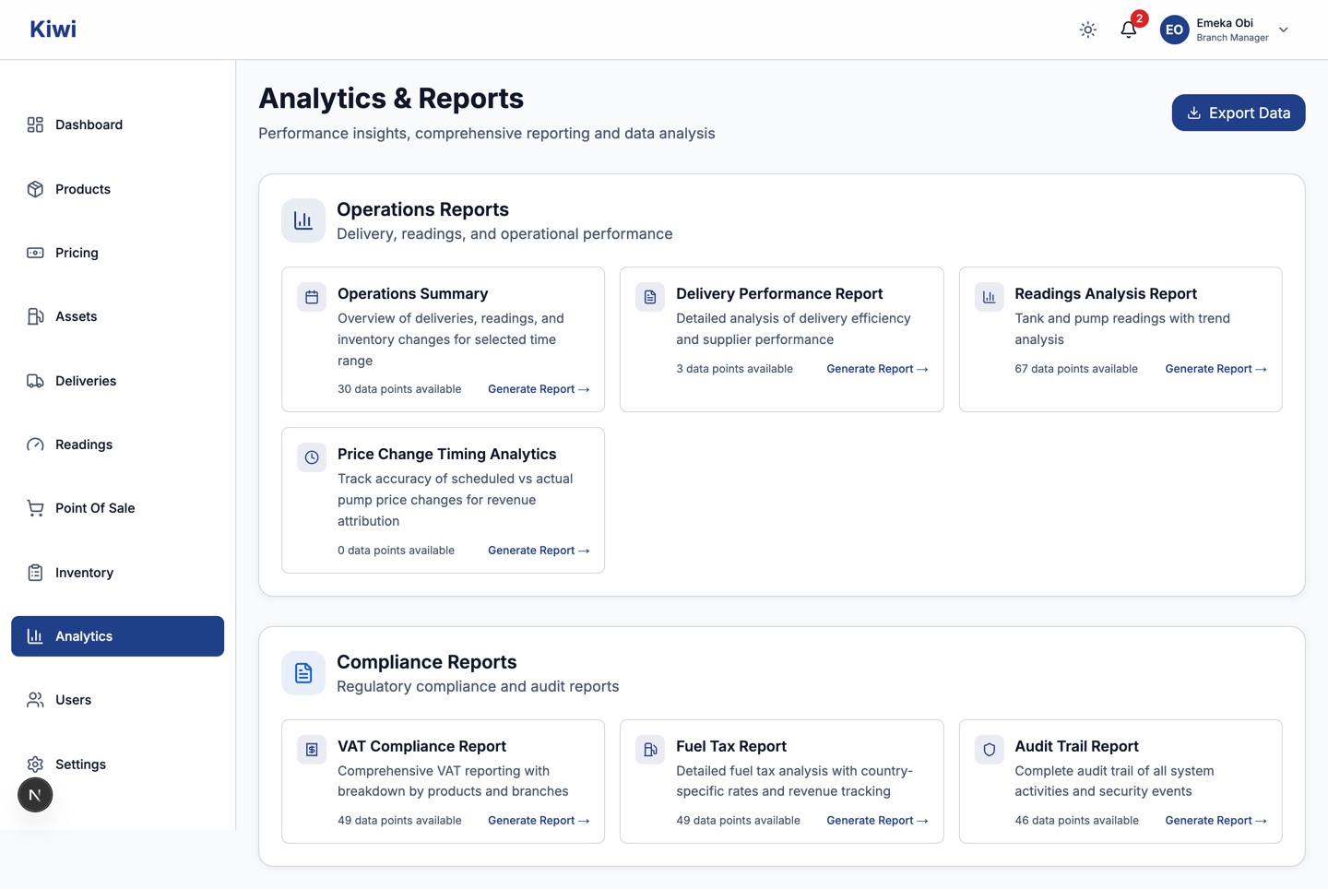The image size is (1328, 889).
Task: Open the Dashboard menu item
Action: [117, 124]
